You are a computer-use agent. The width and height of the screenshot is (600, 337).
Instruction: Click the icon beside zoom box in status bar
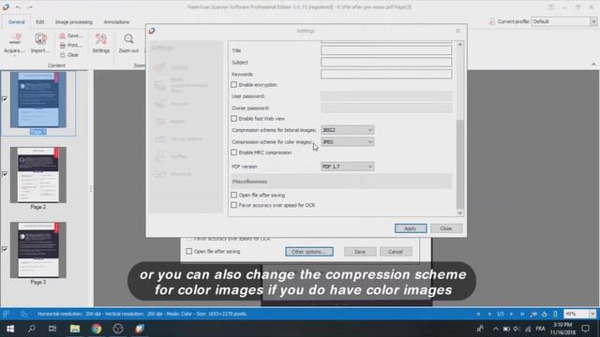tap(555, 315)
